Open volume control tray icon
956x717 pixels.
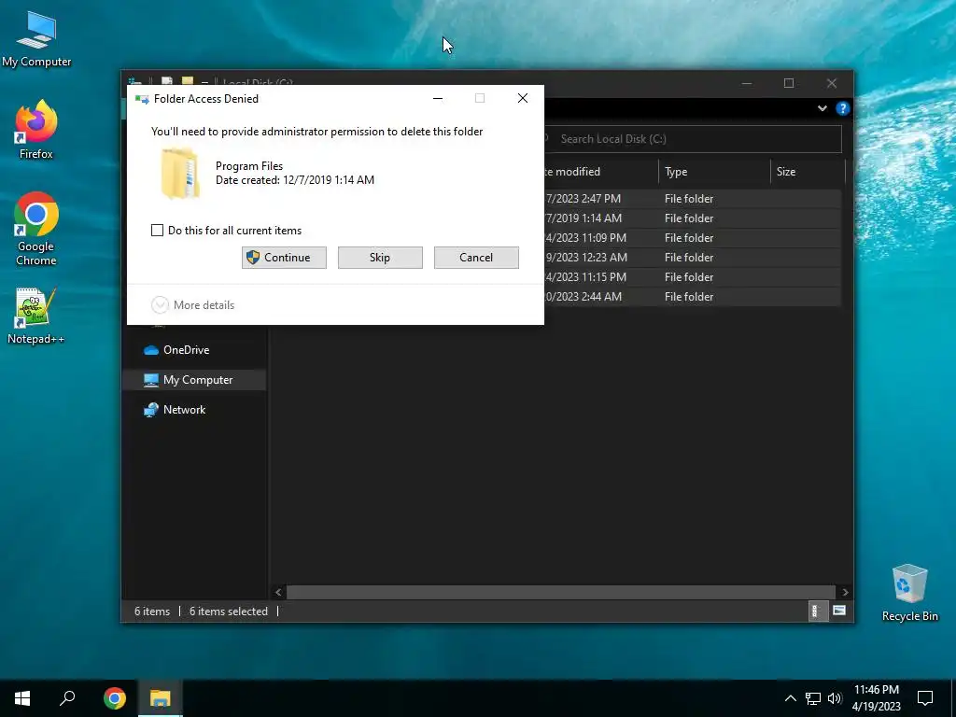point(835,698)
